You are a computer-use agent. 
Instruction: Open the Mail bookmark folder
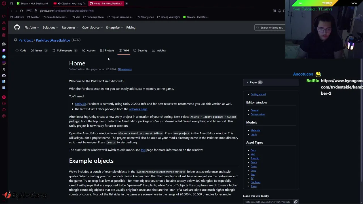point(76,17)
